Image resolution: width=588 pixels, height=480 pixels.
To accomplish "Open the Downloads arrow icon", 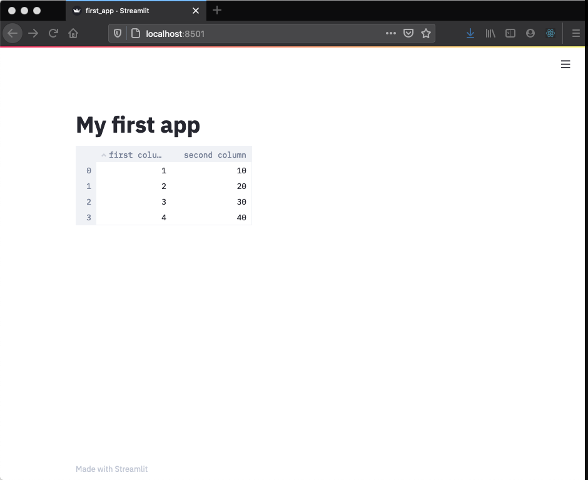I will click(470, 33).
